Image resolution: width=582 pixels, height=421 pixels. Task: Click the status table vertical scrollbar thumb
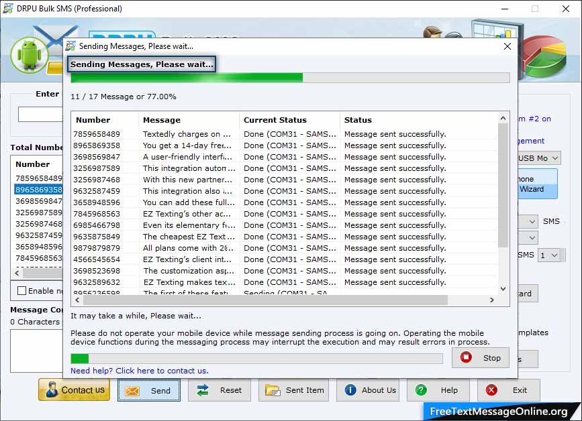pyautogui.click(x=503, y=185)
